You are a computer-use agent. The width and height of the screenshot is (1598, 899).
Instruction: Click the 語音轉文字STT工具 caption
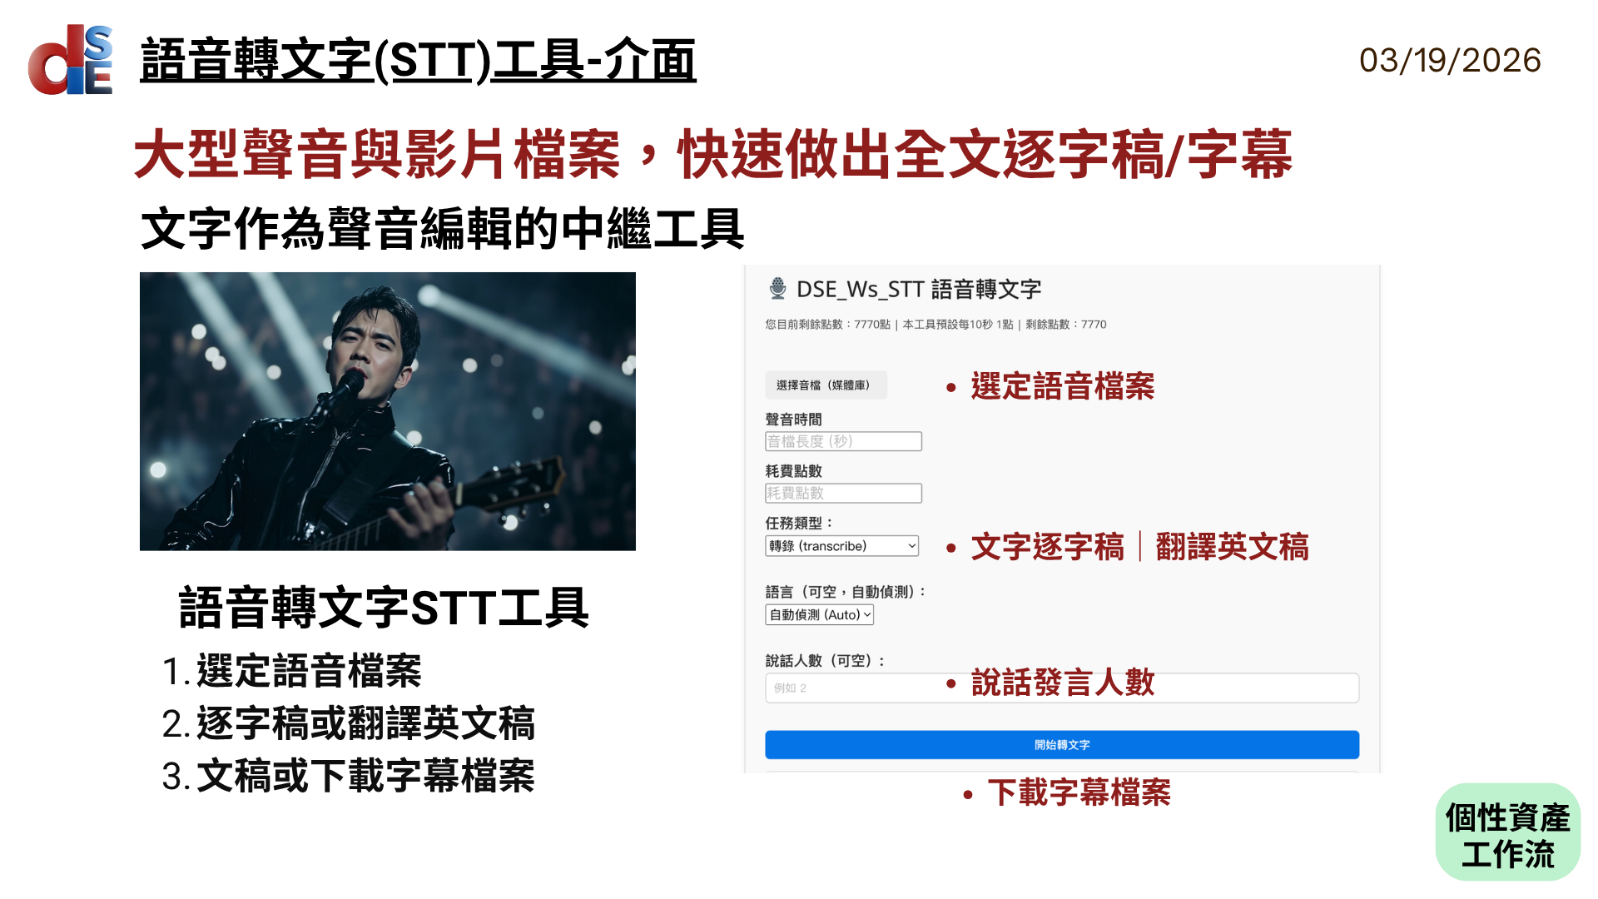tap(384, 608)
